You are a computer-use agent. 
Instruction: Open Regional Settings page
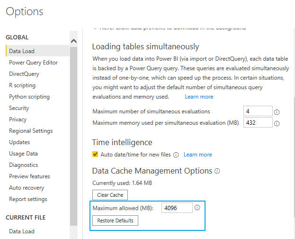coord(31,131)
